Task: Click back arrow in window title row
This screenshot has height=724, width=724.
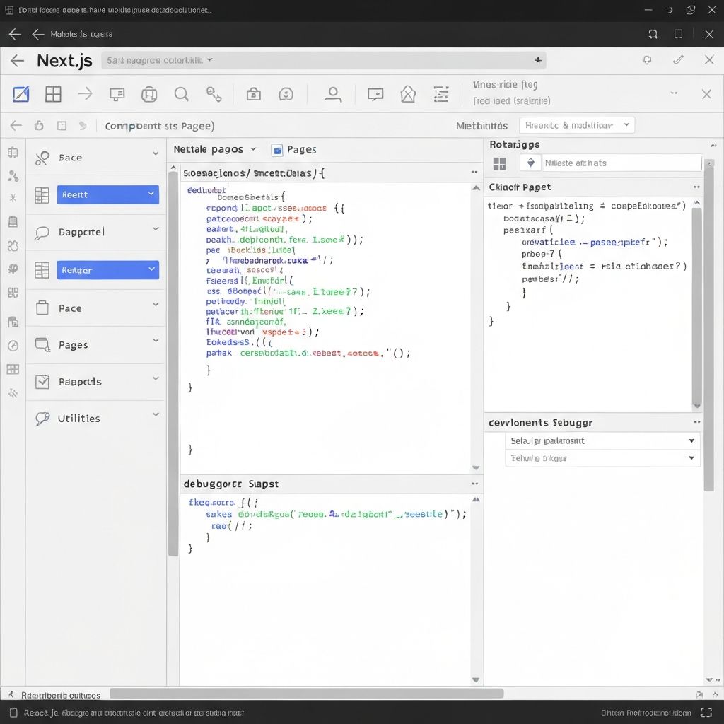Action: tap(15, 34)
